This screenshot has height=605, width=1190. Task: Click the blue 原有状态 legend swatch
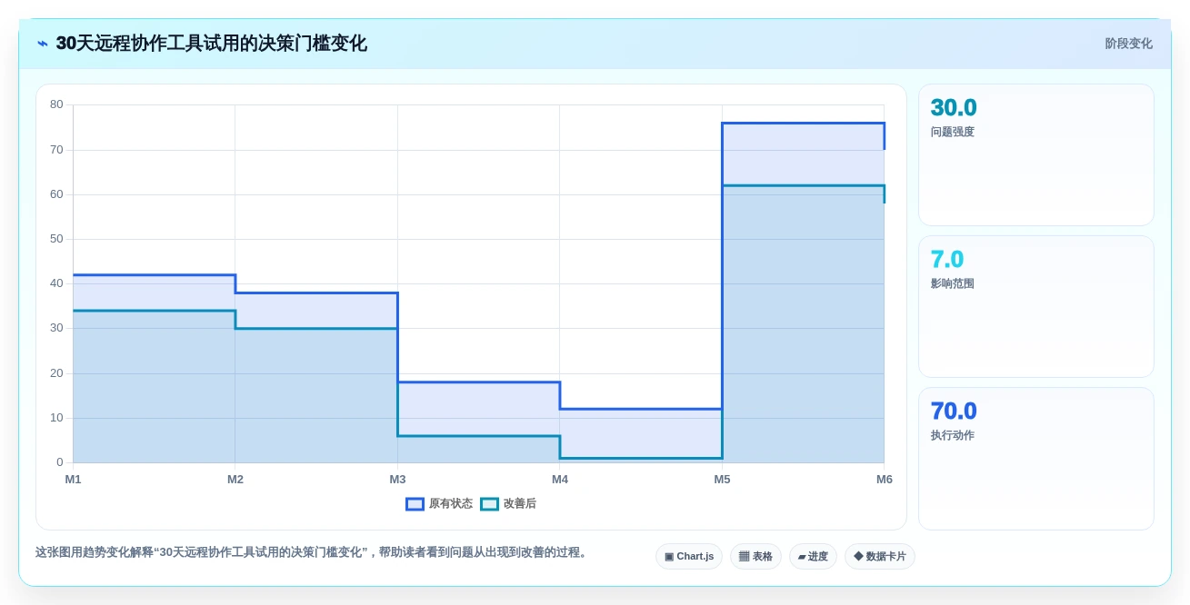tap(415, 504)
